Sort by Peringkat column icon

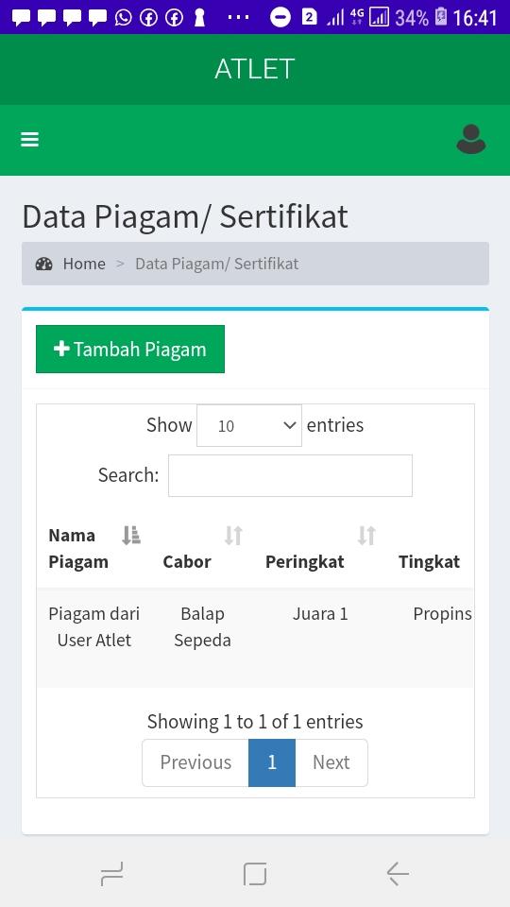(366, 536)
